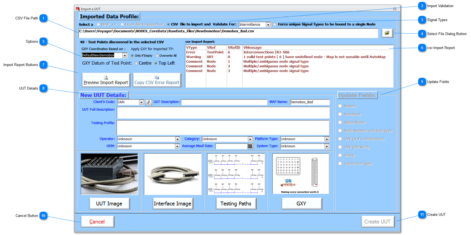
Task: Click the edit pencil icon beside Client's Code
Action: click(x=148, y=102)
